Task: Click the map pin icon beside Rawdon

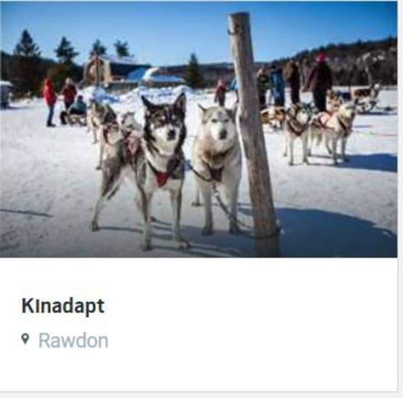Action: (x=25, y=339)
